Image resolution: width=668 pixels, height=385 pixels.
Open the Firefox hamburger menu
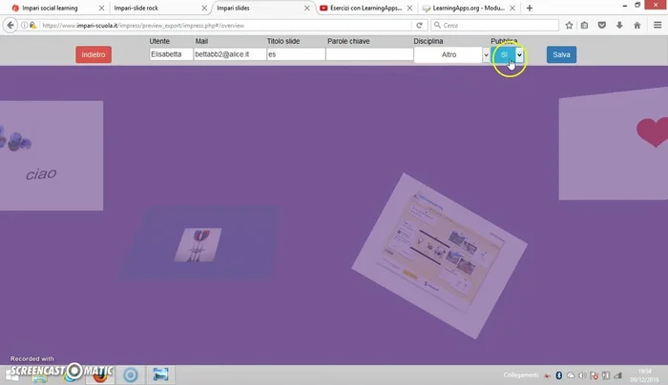click(657, 26)
